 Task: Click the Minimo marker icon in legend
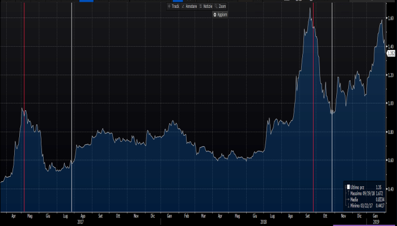coord(348,206)
